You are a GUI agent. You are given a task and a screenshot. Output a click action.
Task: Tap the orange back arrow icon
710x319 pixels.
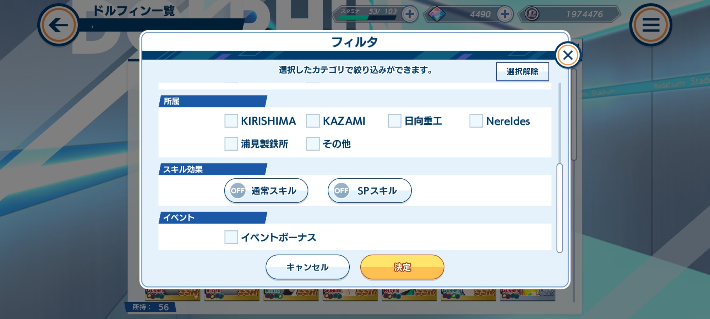tap(58, 25)
